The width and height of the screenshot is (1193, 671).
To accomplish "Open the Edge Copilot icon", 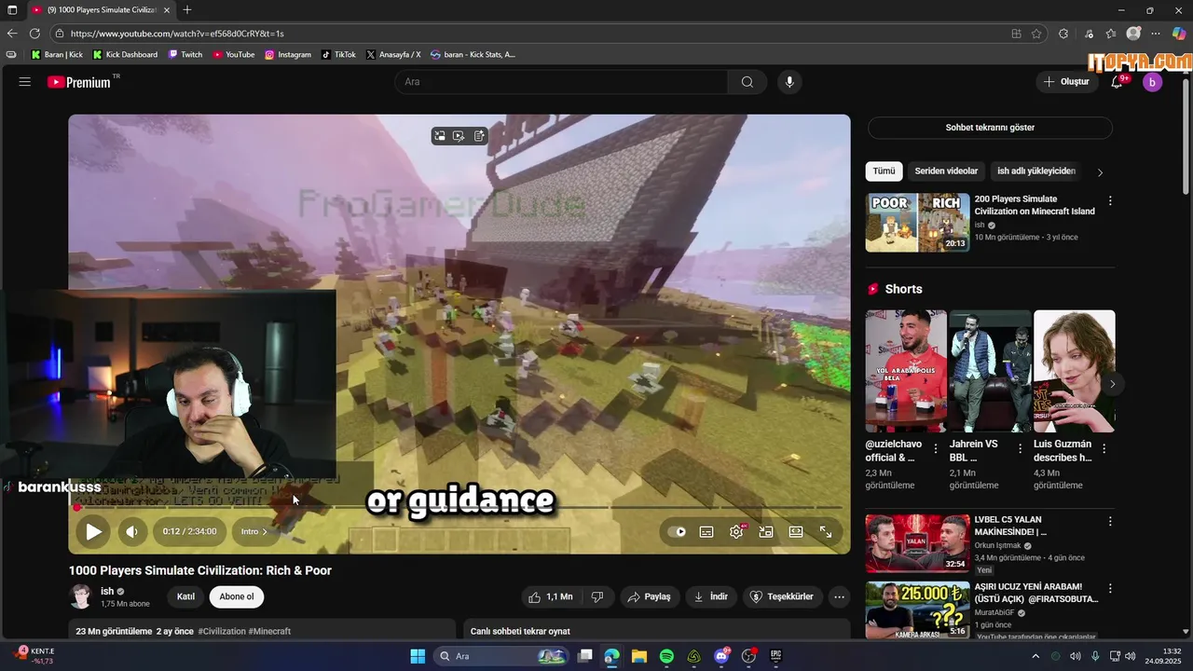I will click(1179, 34).
